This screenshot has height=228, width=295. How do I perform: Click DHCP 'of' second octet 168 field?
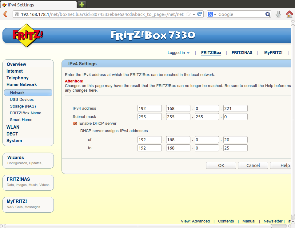pos(178,140)
